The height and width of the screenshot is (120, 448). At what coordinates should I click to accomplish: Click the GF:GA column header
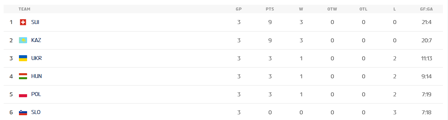click(x=426, y=9)
